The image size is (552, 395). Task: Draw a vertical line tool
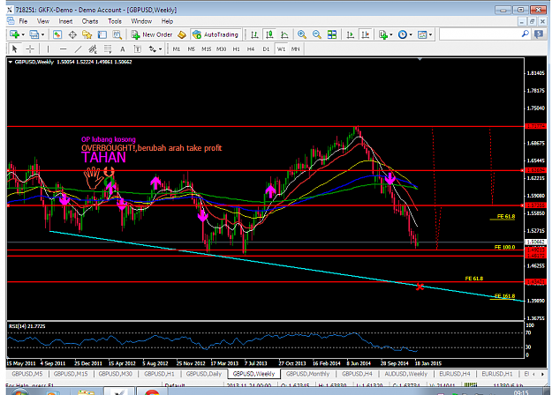coord(48,48)
